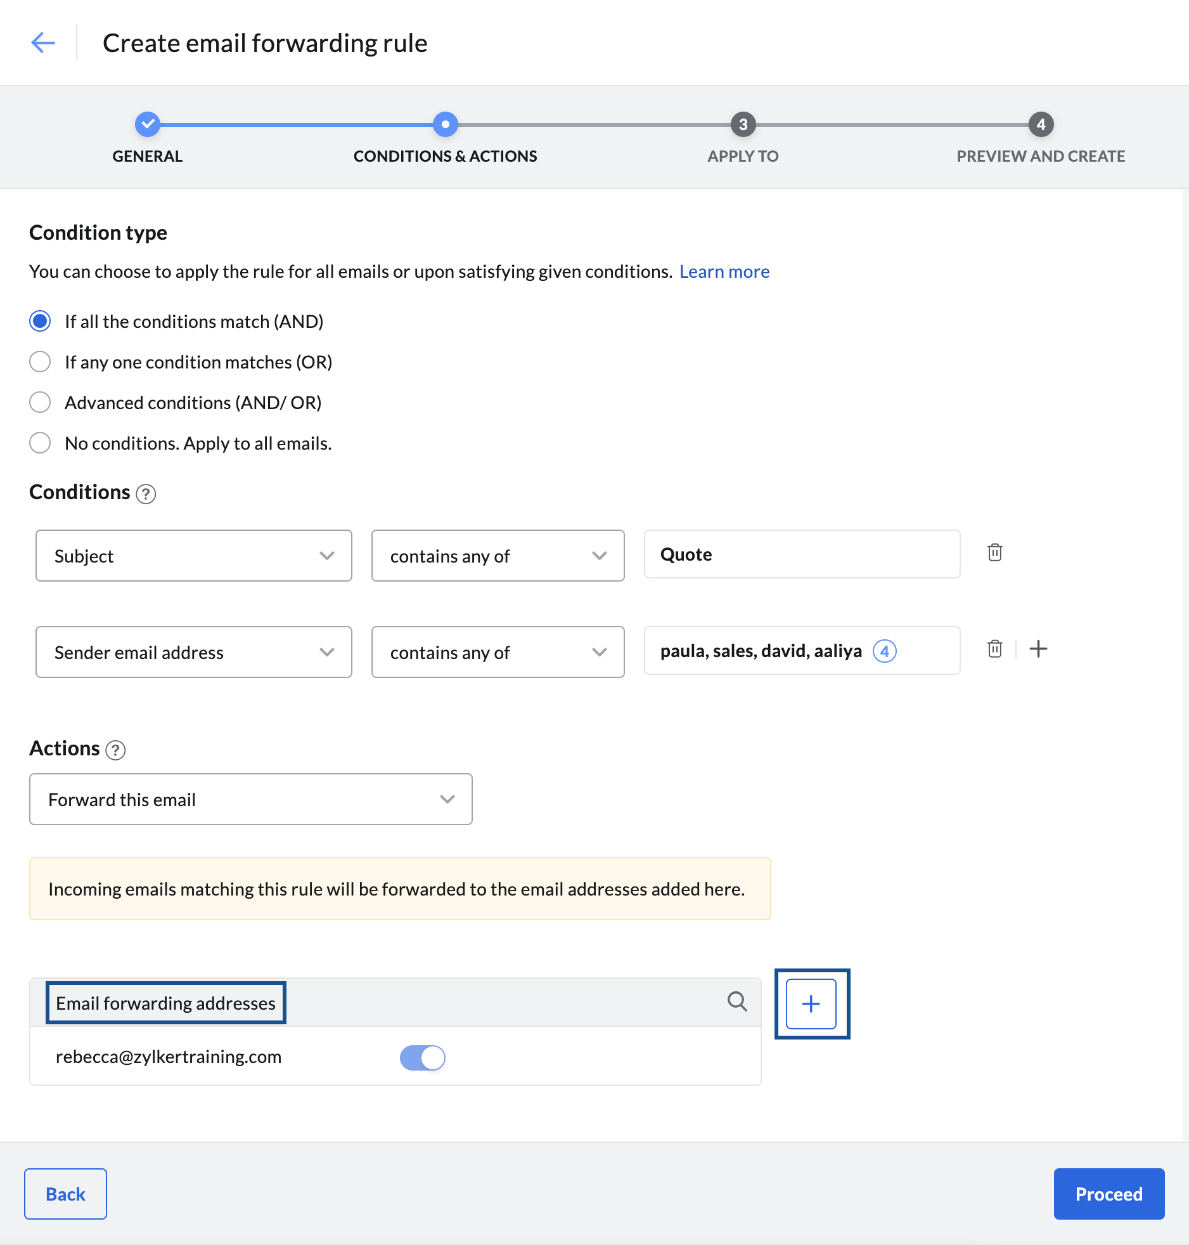Go to the Apply To step
The height and width of the screenshot is (1245, 1189).
pos(742,125)
